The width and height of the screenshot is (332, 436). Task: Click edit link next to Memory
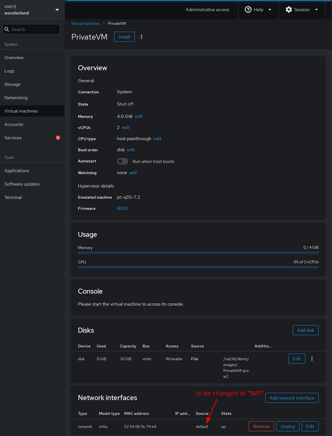139,116
